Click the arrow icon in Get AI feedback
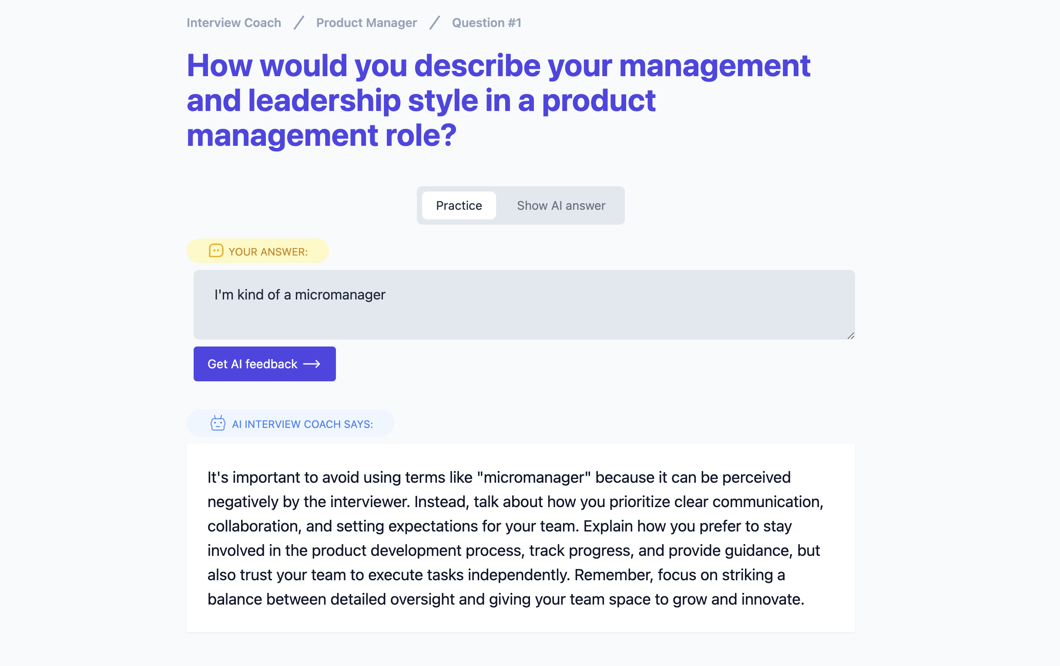 pyautogui.click(x=312, y=364)
